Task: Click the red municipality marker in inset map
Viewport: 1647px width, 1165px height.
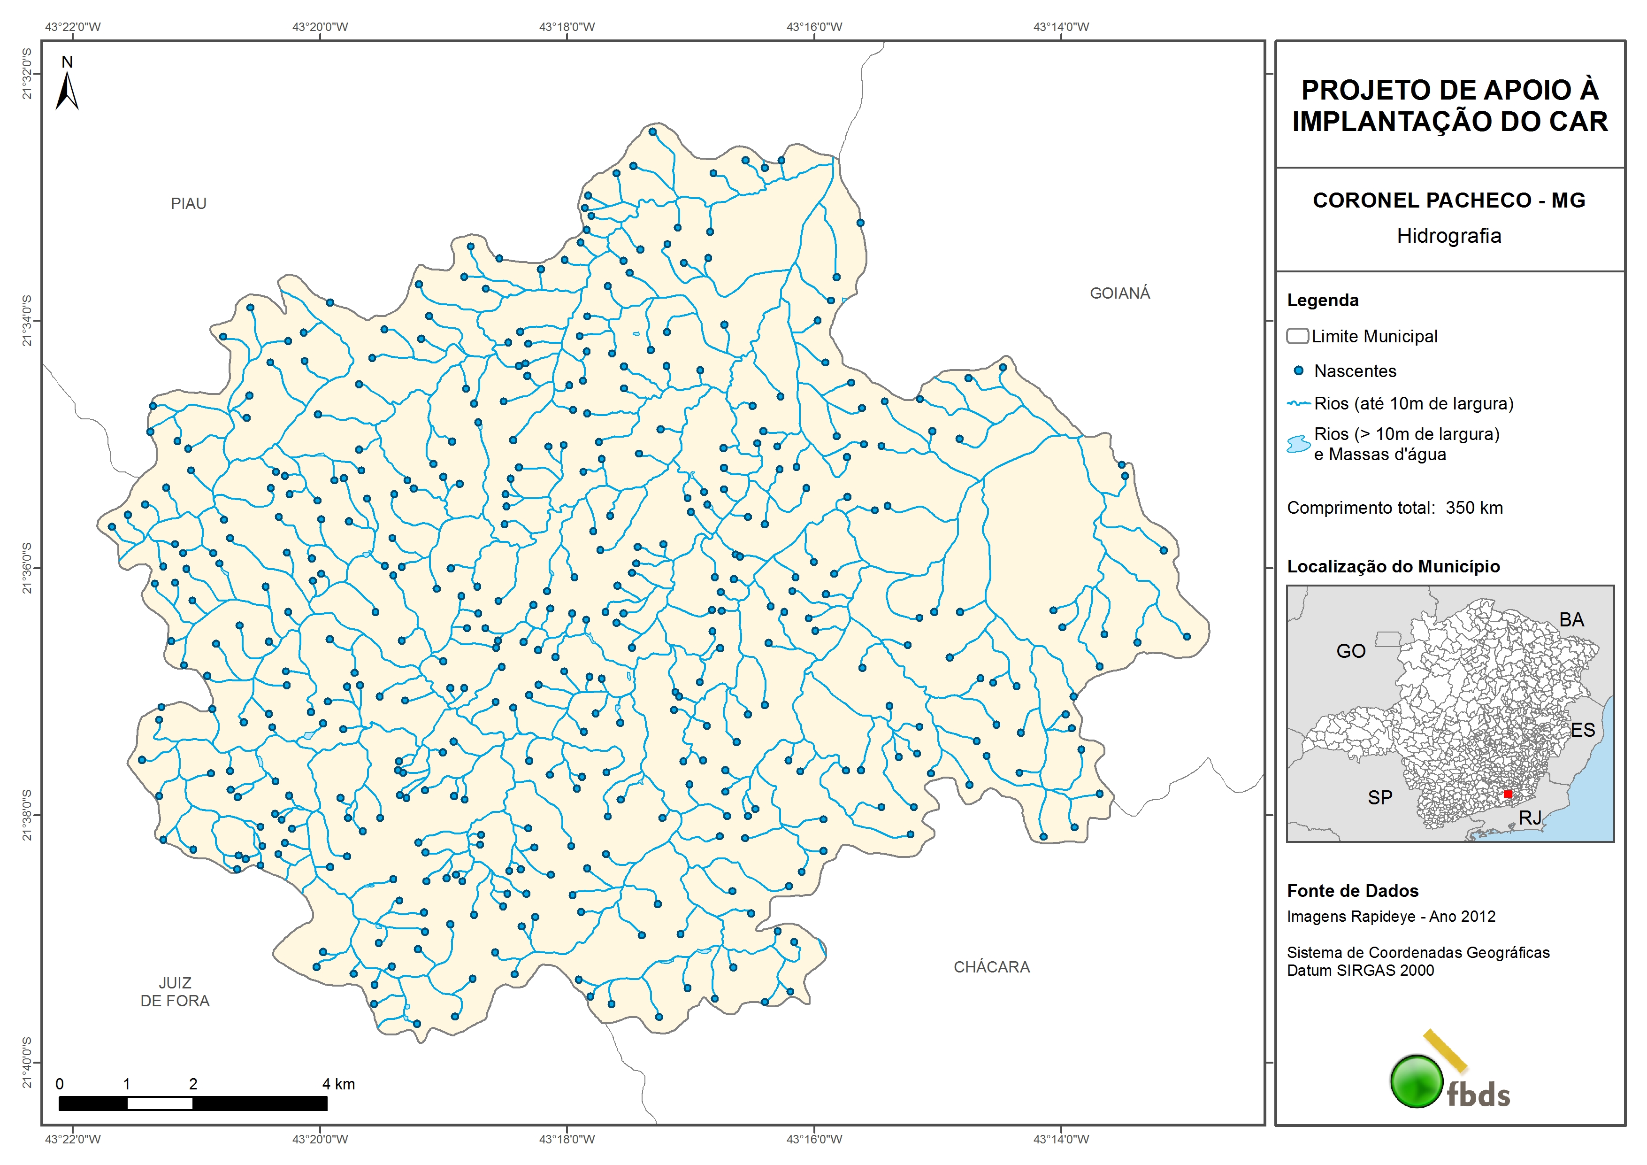Action: point(1508,794)
